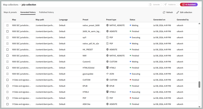Screen dimensions: 203x109
Task: Select checkbox for HTML5Global row
Action: (8, 68)
